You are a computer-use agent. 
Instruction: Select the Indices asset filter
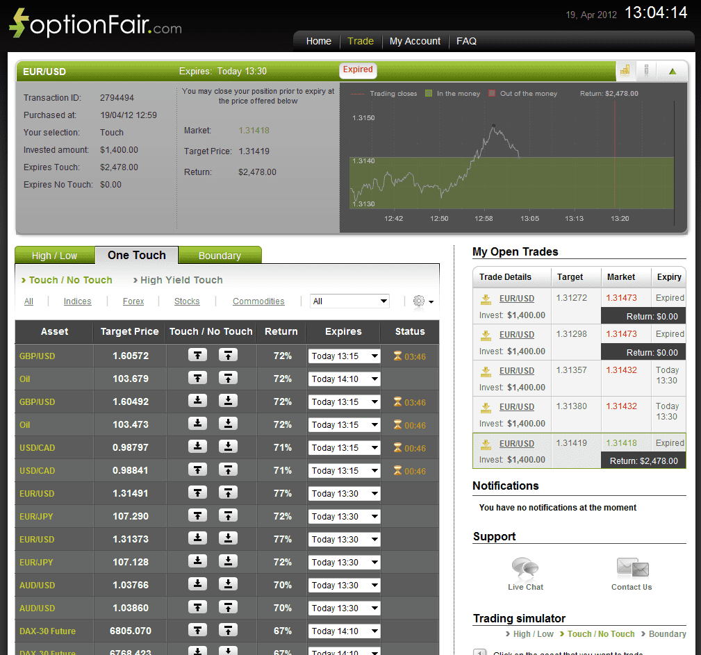(x=77, y=301)
